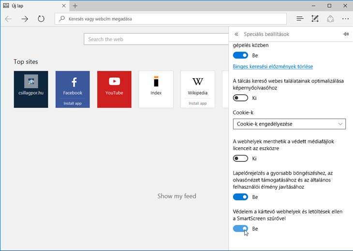Enable screen reader taskbar search optimization toggle
The image size is (353, 251).
240,98
